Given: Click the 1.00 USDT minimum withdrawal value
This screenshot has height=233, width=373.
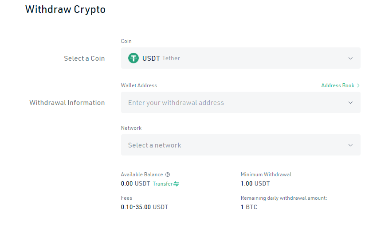Looking at the screenshot, I should 255,183.
